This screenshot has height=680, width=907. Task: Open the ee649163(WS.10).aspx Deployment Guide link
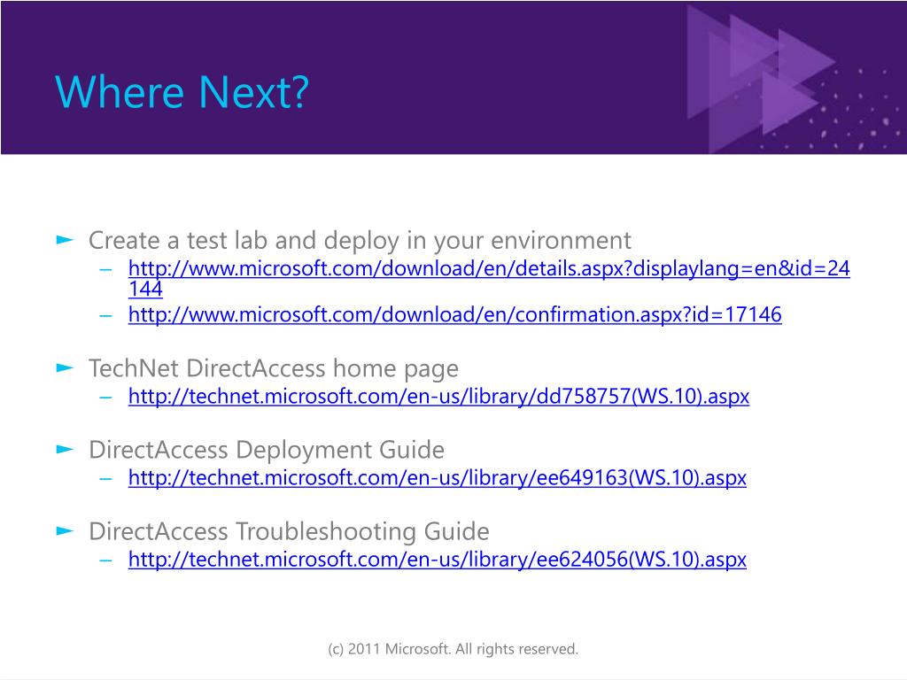(438, 477)
